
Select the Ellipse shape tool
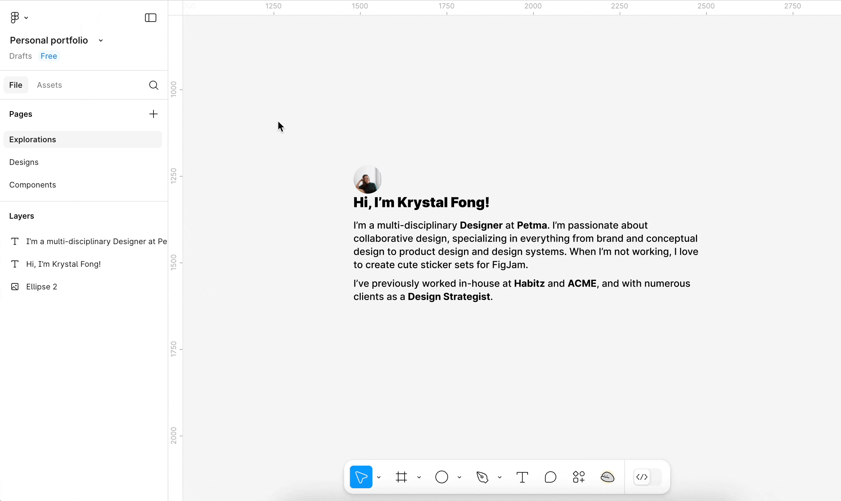(x=441, y=477)
